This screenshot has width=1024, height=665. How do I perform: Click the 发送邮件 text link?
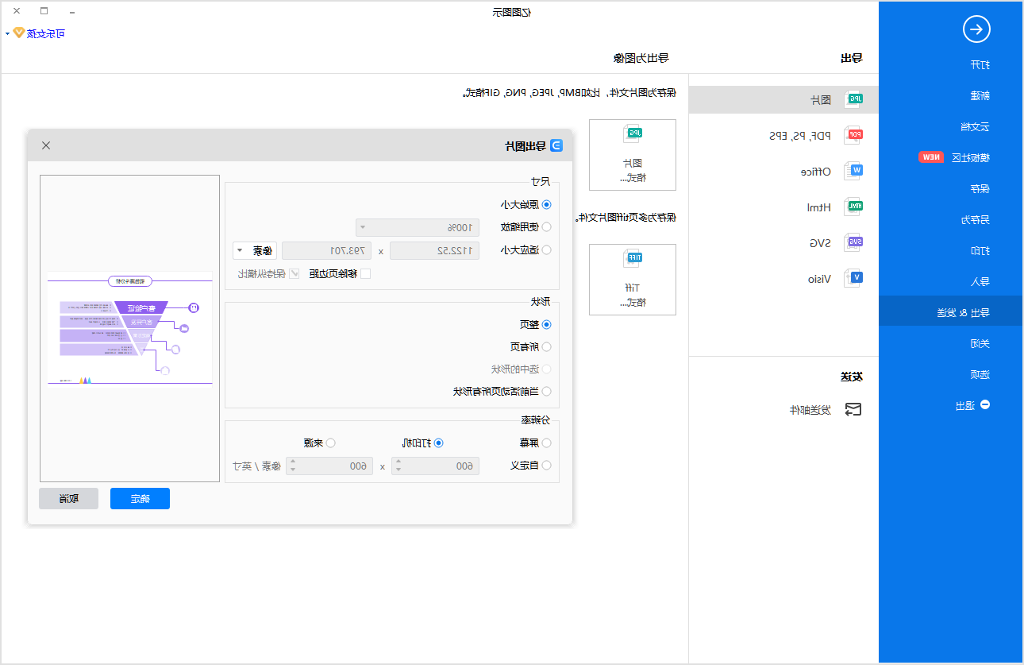[x=810, y=411]
